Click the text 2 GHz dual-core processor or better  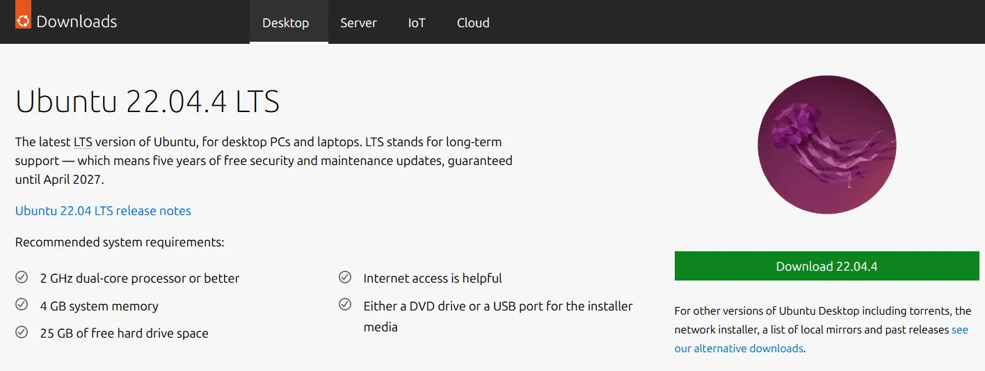(140, 278)
